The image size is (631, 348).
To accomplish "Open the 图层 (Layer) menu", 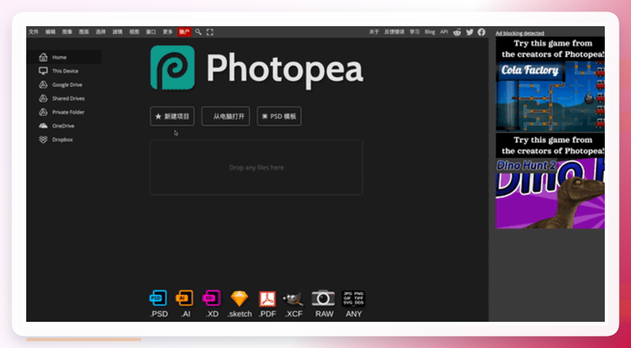I will click(84, 32).
